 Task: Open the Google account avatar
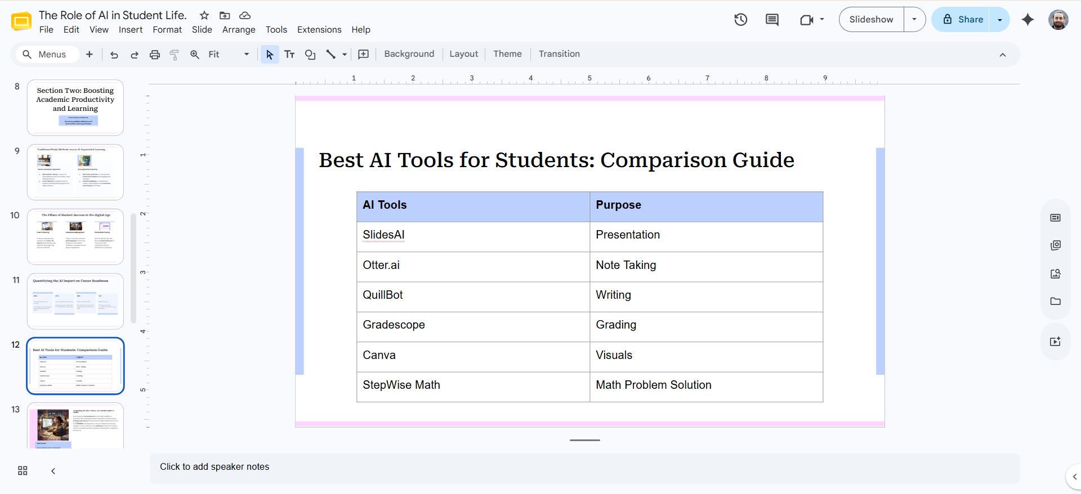(1058, 20)
